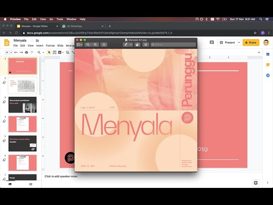The width and height of the screenshot is (273, 205).
Task: Click the Preview zoom in magnifier icon
Action: point(95,44)
